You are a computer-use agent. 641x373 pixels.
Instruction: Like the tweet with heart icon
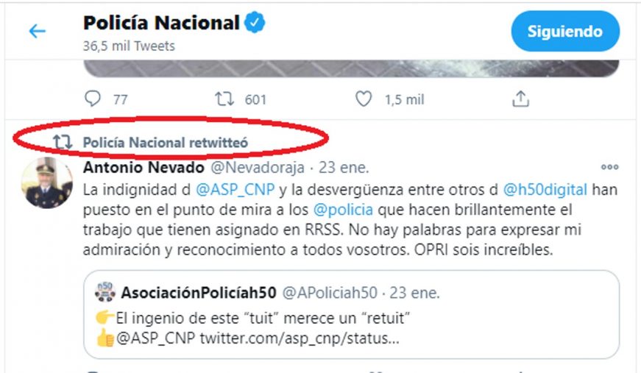(364, 99)
